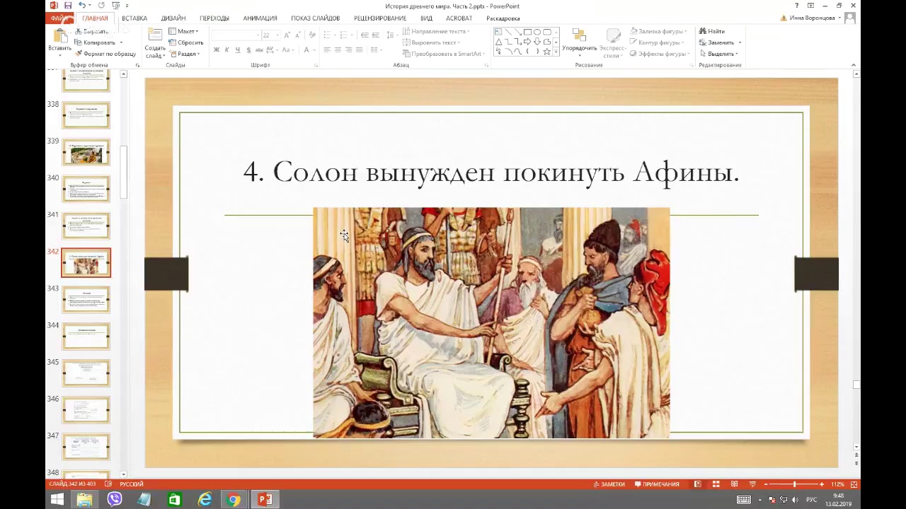Screen dimensions: 906x509
Task: Reset slide layout with Сбросить
Action: (186, 42)
